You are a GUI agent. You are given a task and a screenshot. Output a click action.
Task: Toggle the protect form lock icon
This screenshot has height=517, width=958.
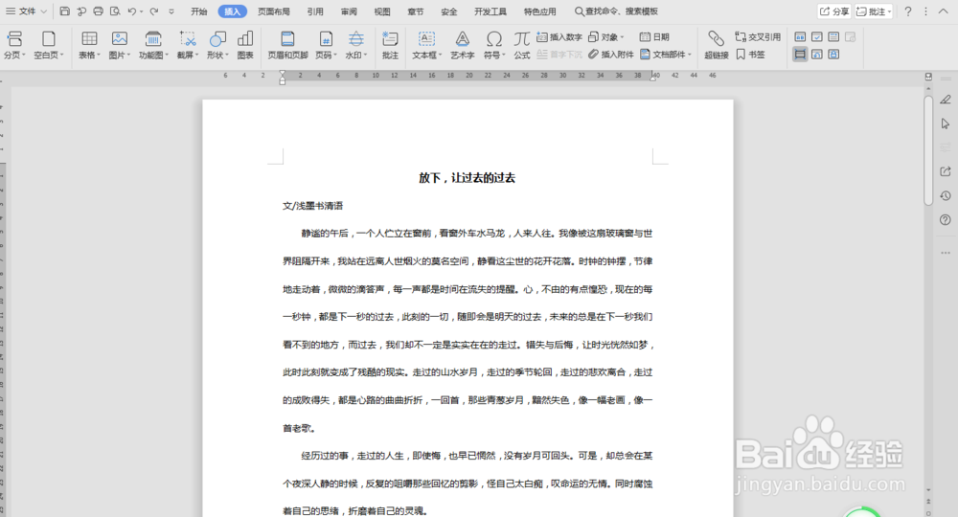pos(833,55)
